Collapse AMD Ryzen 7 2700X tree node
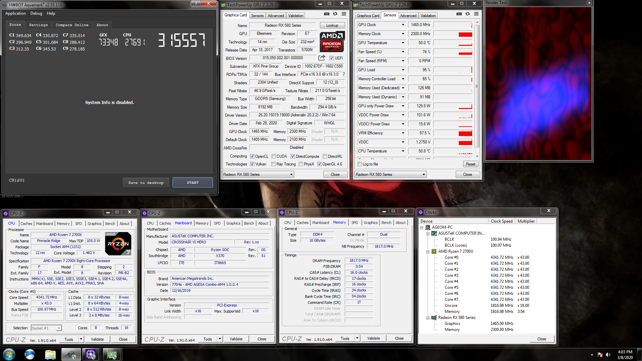Screen dimensions: 642x361 tap(428, 251)
